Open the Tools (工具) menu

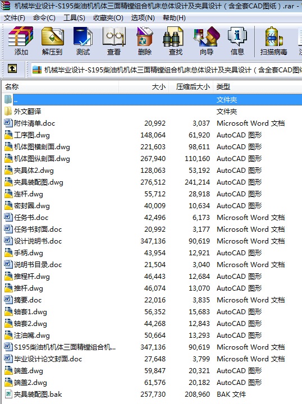(74, 18)
